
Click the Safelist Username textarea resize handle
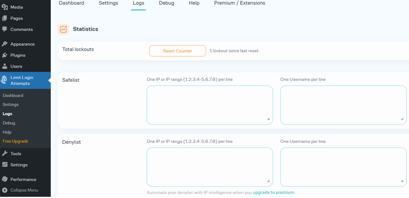pyautogui.click(x=402, y=119)
